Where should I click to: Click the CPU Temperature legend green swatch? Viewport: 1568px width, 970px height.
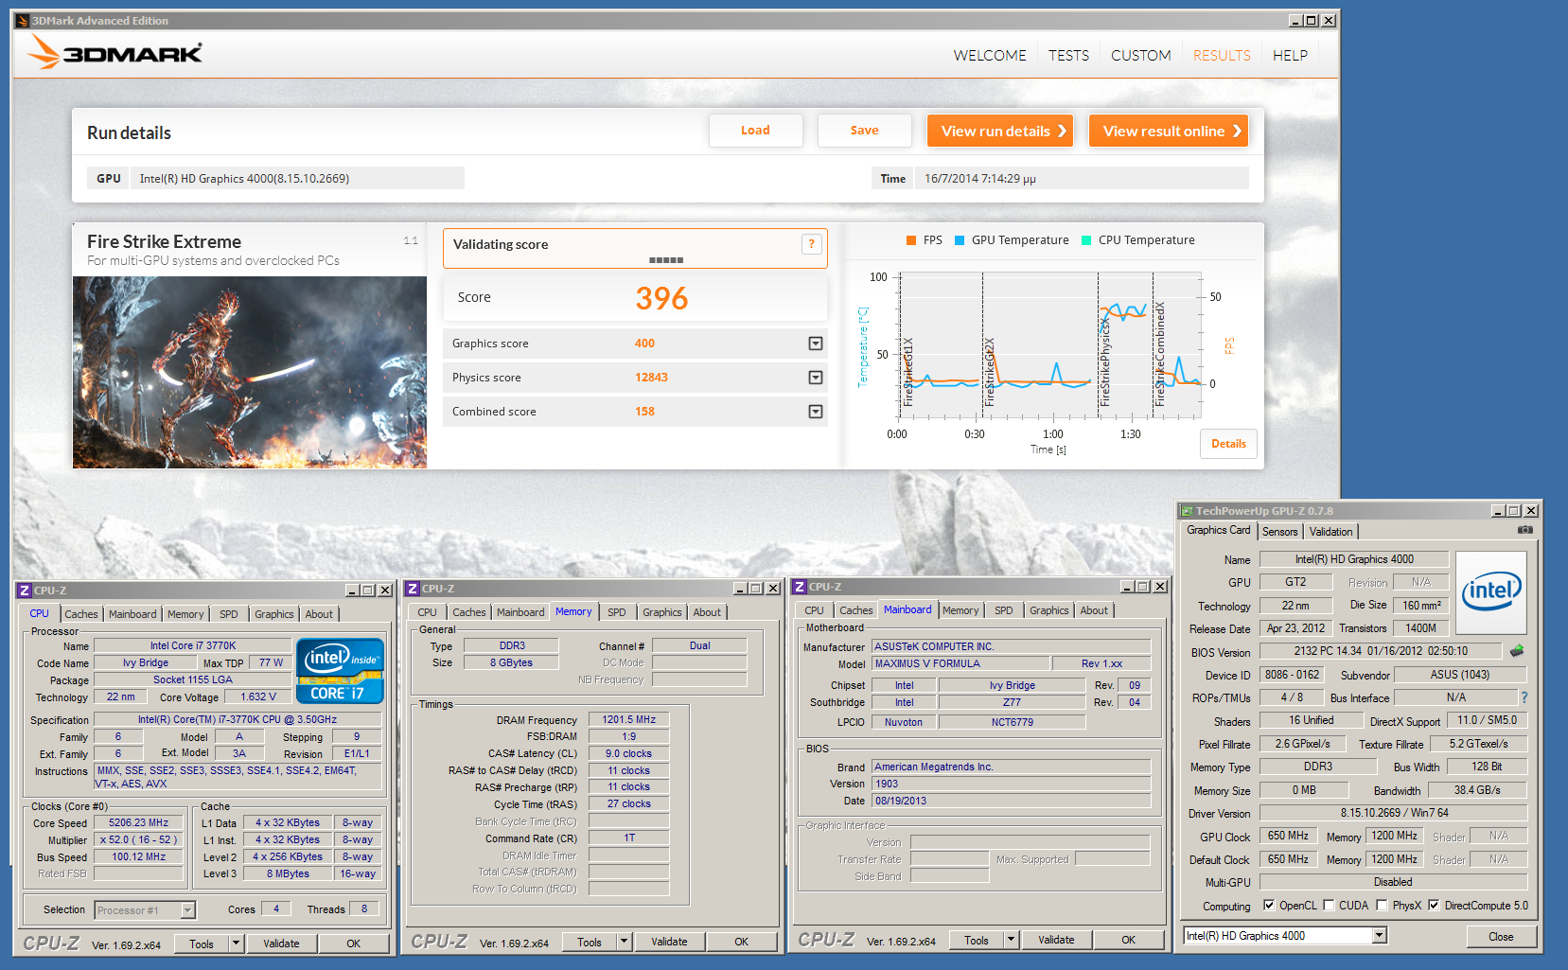click(1086, 240)
